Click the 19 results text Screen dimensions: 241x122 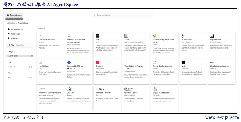41,28
